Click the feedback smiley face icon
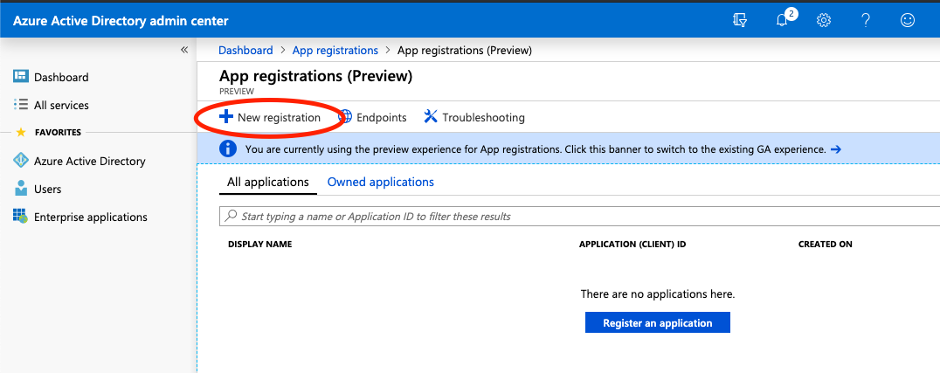Screen dimensions: 940x373 point(908,20)
